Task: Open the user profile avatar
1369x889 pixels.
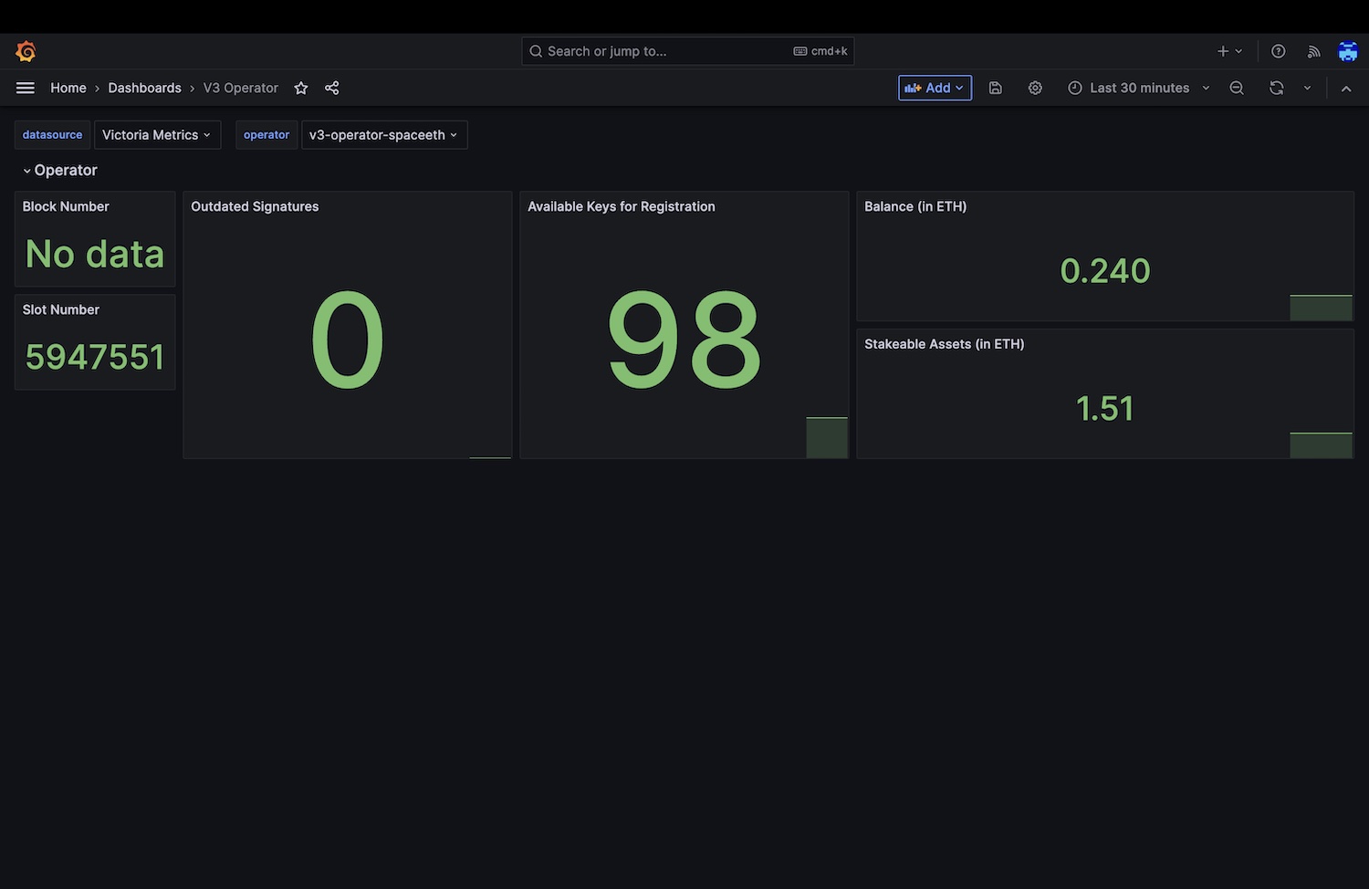Action: click(1348, 51)
